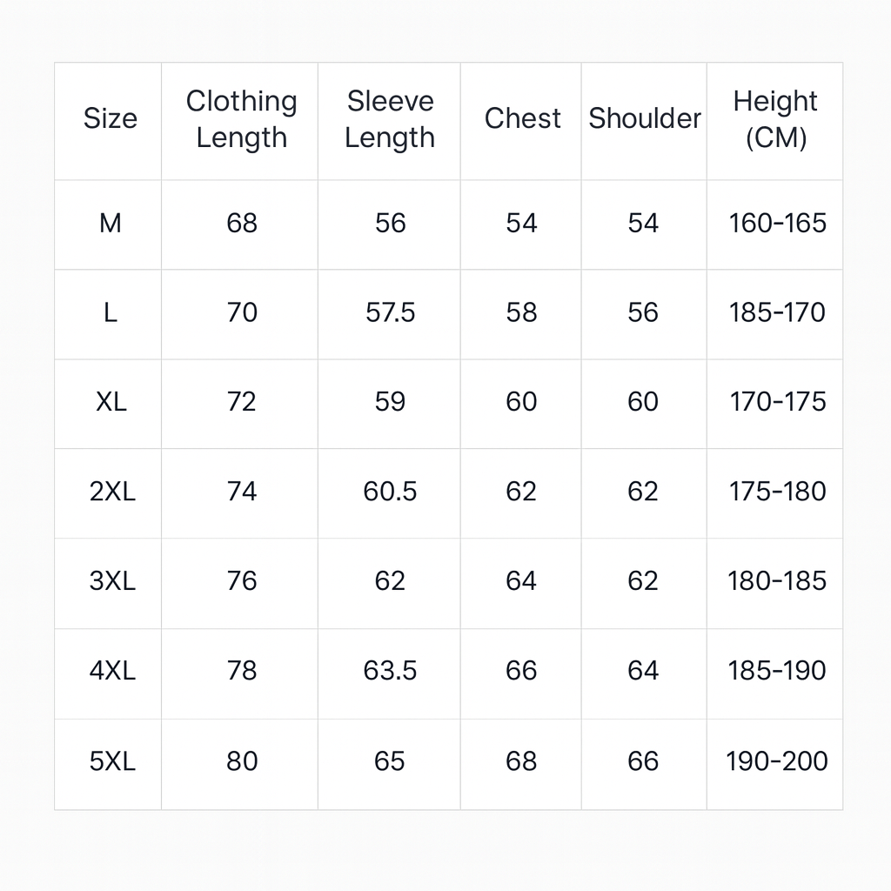Select the 4XL size row label
Screen dimensions: 891x891
112,671
